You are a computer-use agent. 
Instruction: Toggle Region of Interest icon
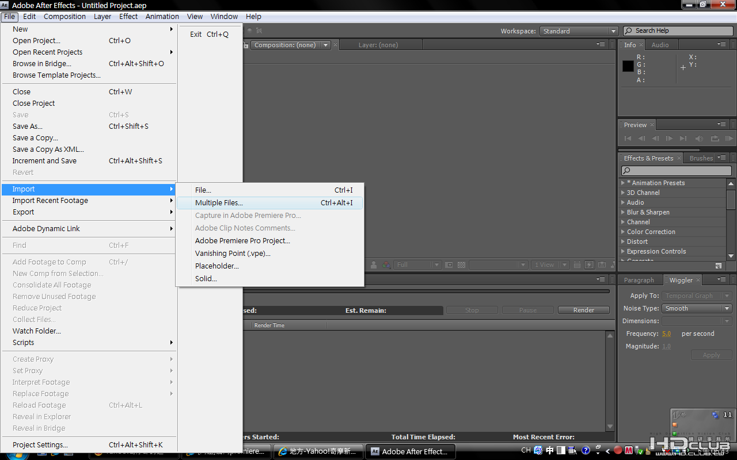[x=449, y=265]
